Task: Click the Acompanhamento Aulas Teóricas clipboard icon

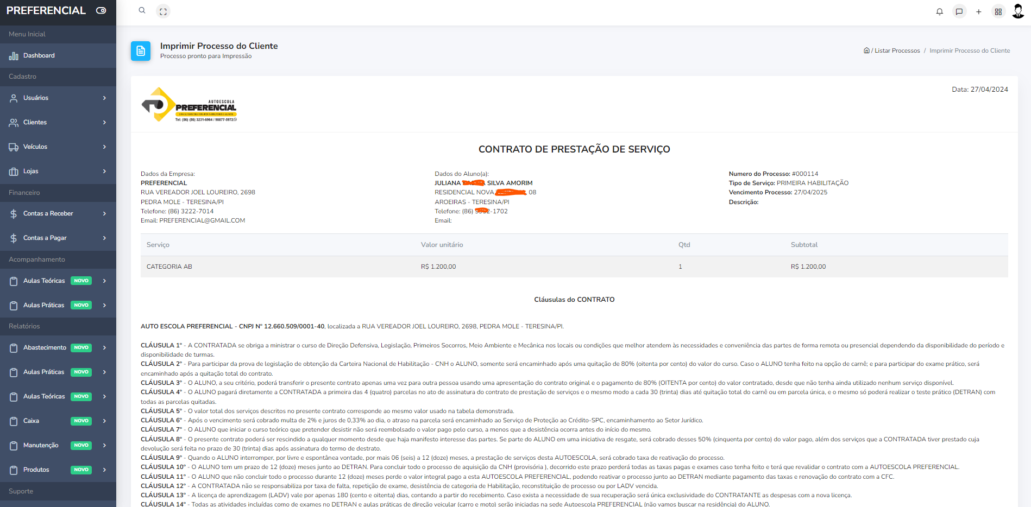Action: [14, 281]
